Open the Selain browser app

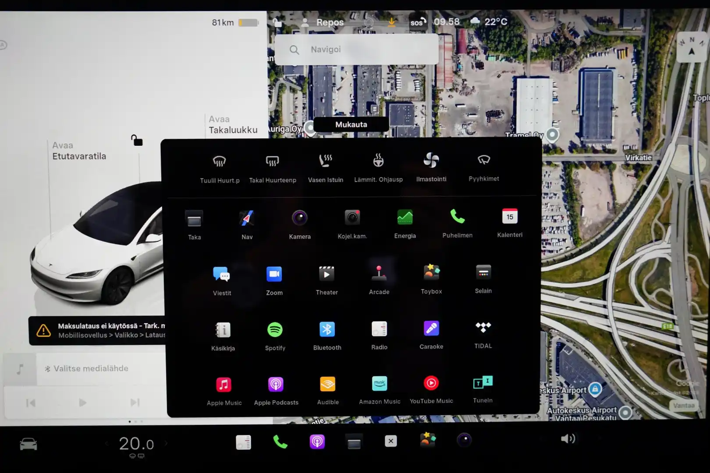(x=483, y=279)
